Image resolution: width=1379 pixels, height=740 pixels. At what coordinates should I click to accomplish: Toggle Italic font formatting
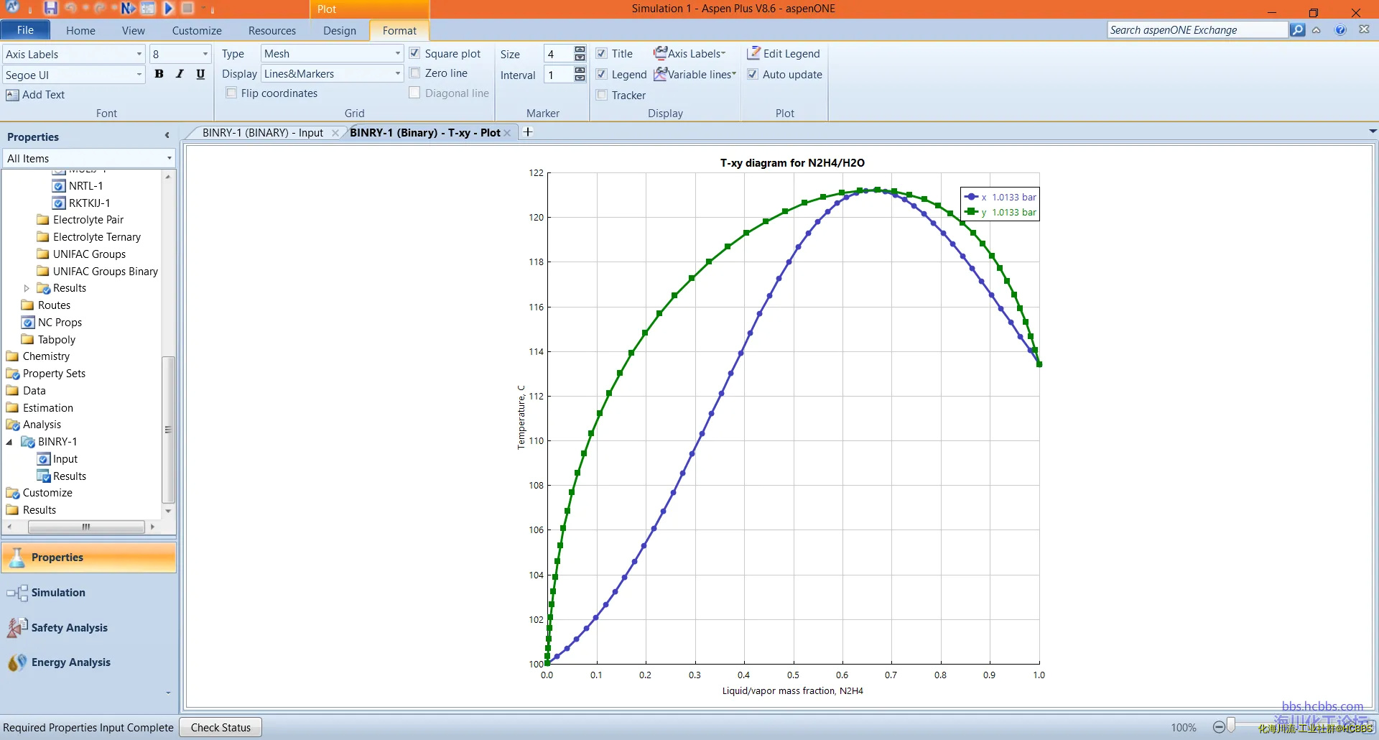(x=180, y=74)
